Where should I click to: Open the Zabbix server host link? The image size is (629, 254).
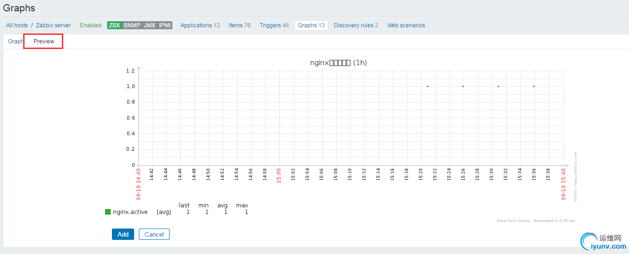coord(53,25)
